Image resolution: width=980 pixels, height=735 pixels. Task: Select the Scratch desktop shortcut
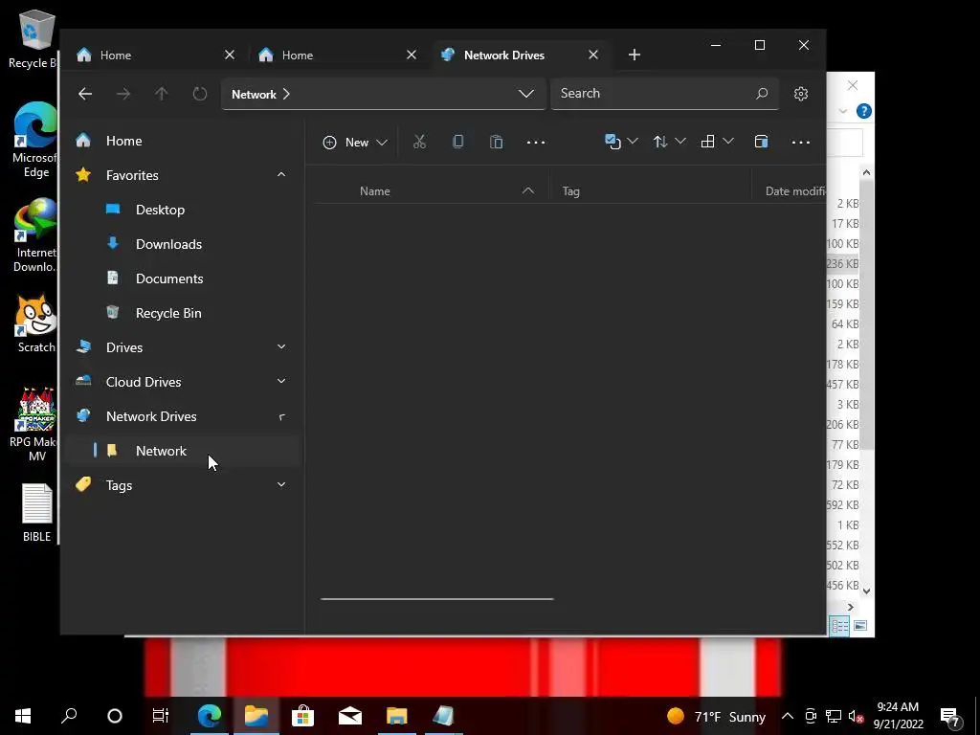[x=36, y=323]
